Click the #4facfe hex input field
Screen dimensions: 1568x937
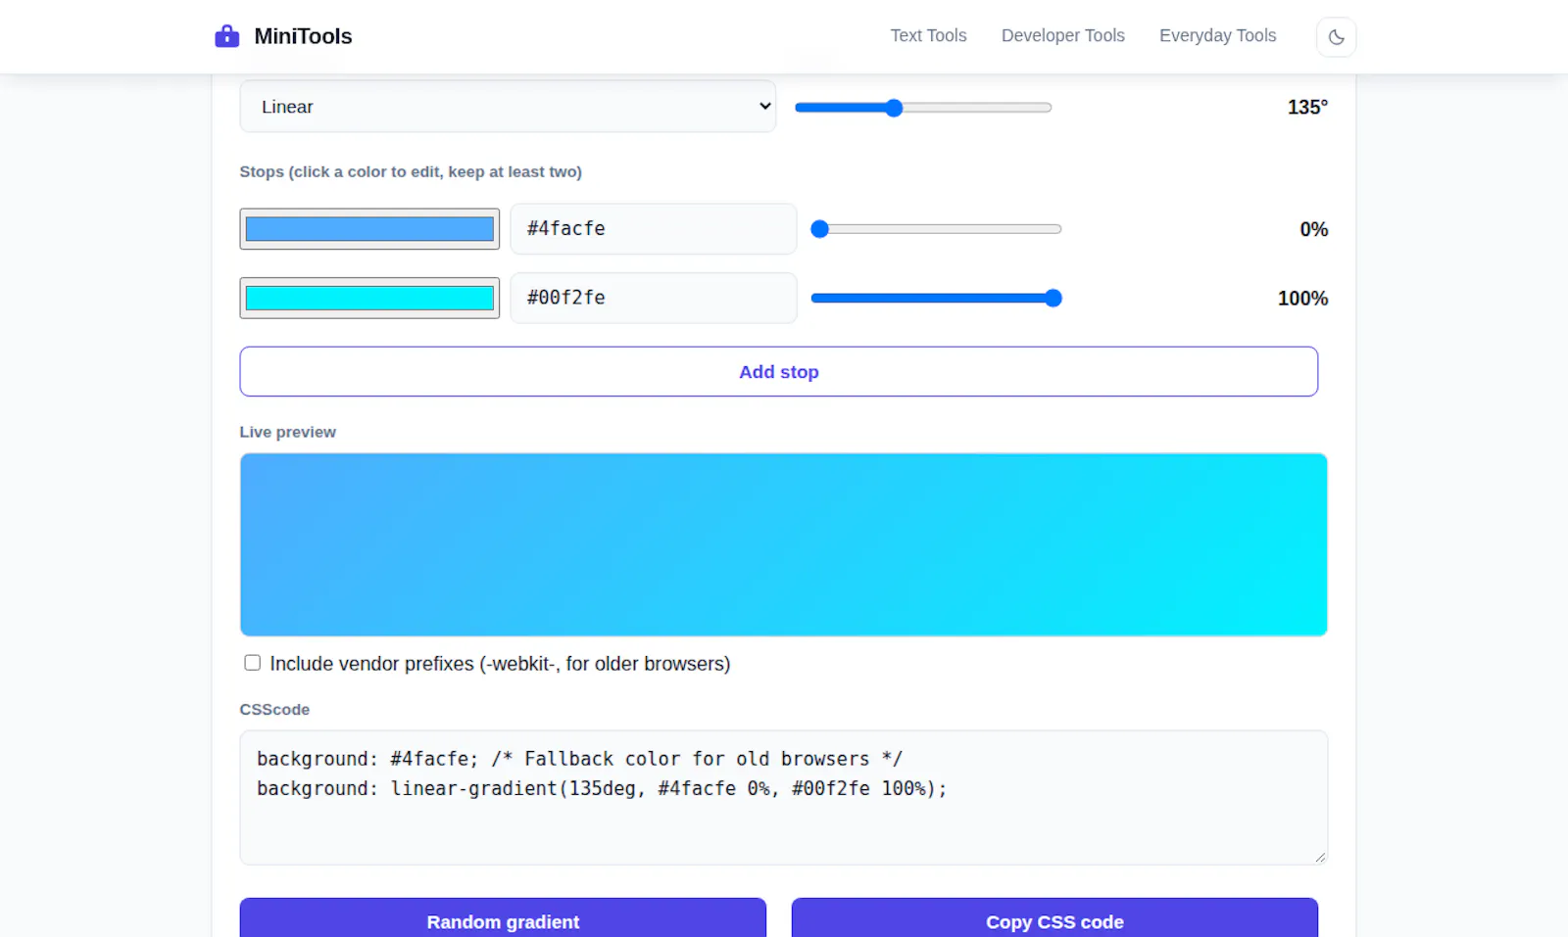point(654,229)
